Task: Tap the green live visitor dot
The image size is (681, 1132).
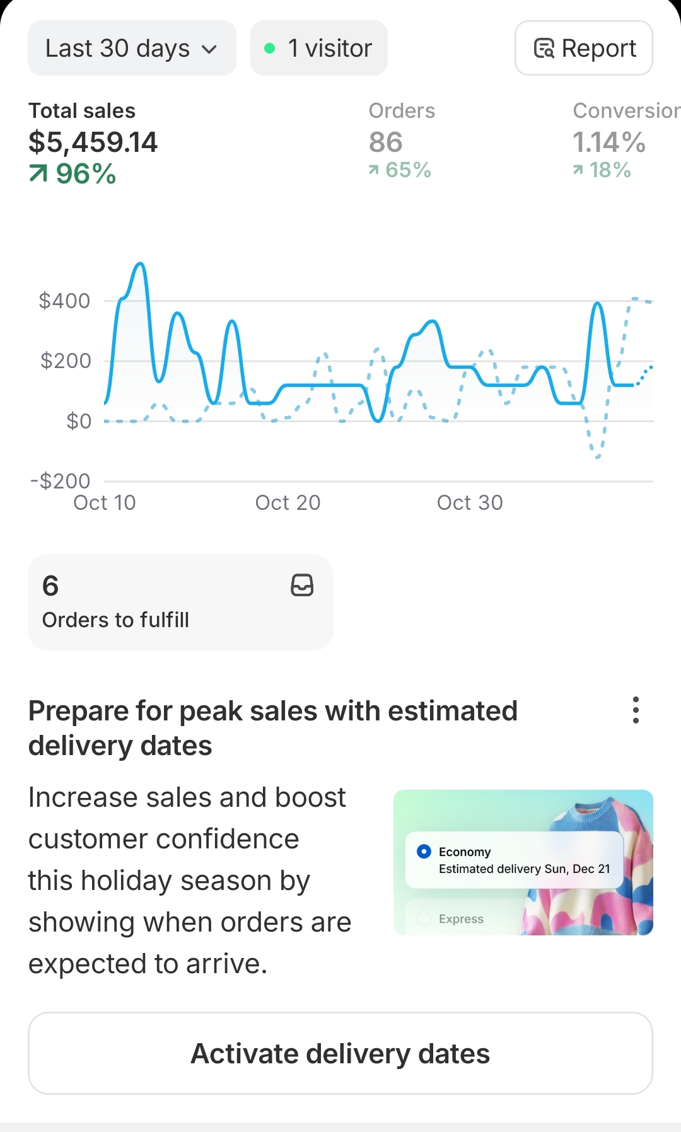Action: tap(269, 49)
